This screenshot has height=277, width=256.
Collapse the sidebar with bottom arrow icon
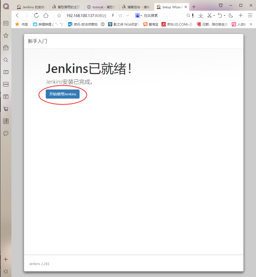click(6, 271)
